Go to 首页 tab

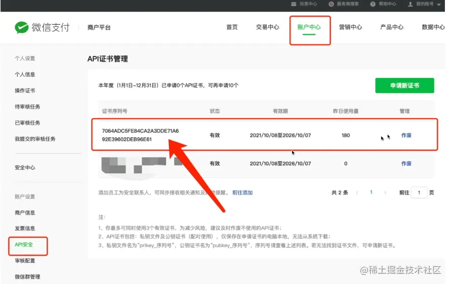pos(232,27)
